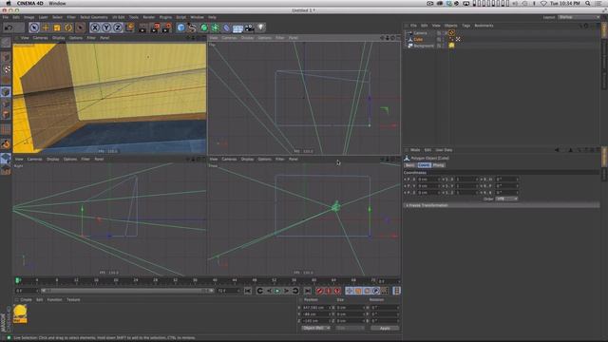Select the Live Selection arrow tool
Screen dimensions: 608x342
[34, 28]
